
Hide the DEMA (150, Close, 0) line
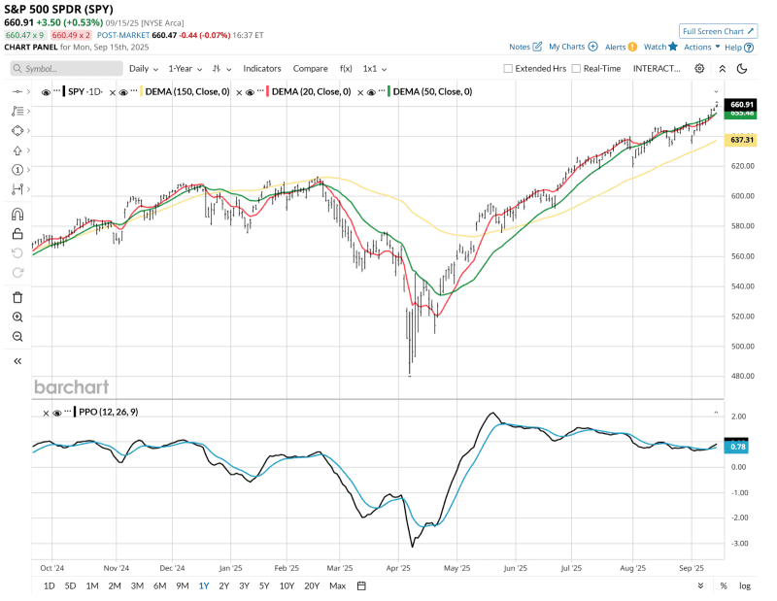(125, 92)
